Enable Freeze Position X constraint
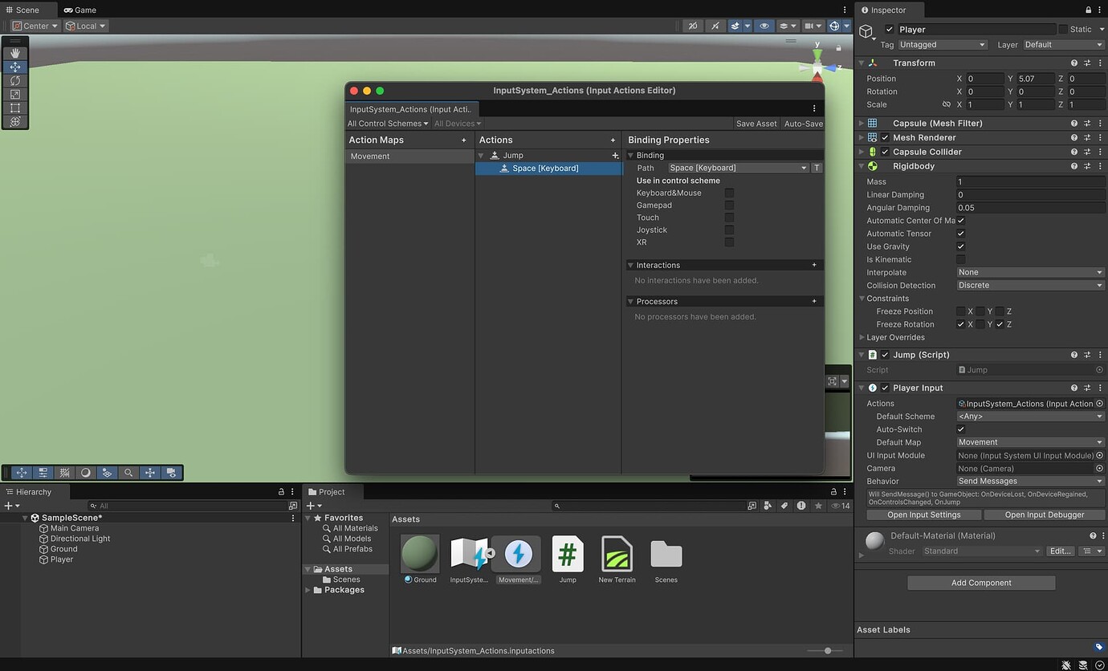The width and height of the screenshot is (1108, 671). pyautogui.click(x=960, y=311)
